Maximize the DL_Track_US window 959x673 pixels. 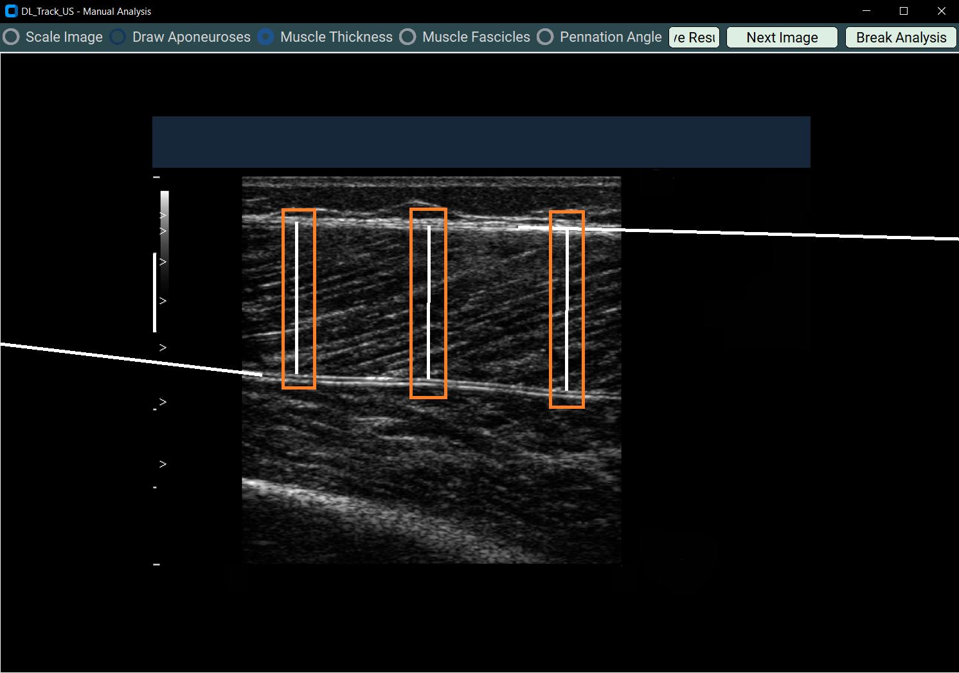click(904, 11)
